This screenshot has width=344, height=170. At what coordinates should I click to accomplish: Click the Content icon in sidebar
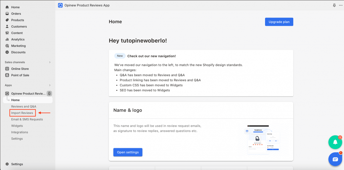[x=7, y=33]
